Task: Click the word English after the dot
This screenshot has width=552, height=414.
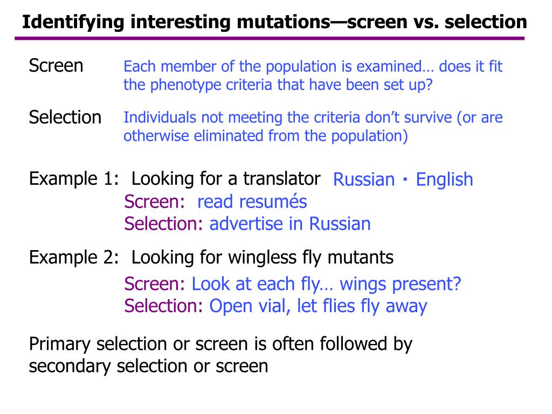Action: [444, 179]
